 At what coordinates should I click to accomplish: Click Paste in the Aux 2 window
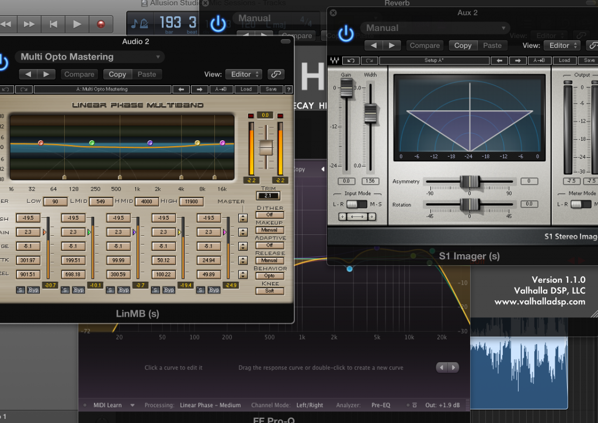492,46
